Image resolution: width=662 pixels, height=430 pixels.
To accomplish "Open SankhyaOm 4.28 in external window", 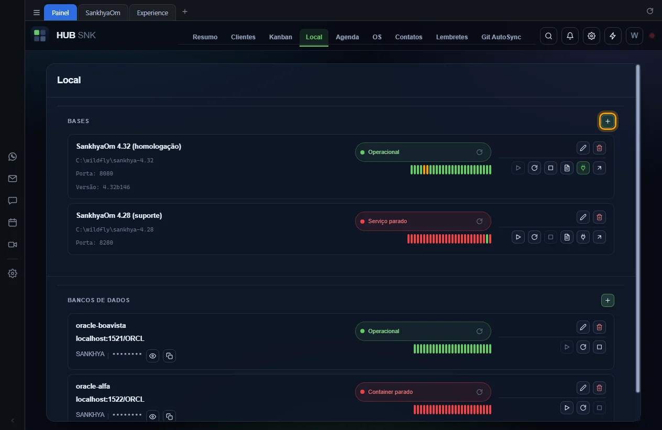I will point(600,237).
